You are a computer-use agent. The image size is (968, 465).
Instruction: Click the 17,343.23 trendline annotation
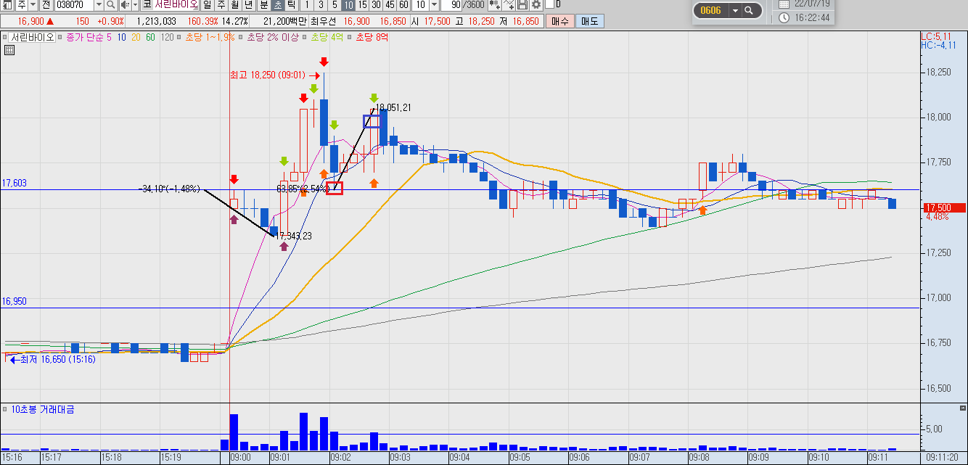coord(293,236)
